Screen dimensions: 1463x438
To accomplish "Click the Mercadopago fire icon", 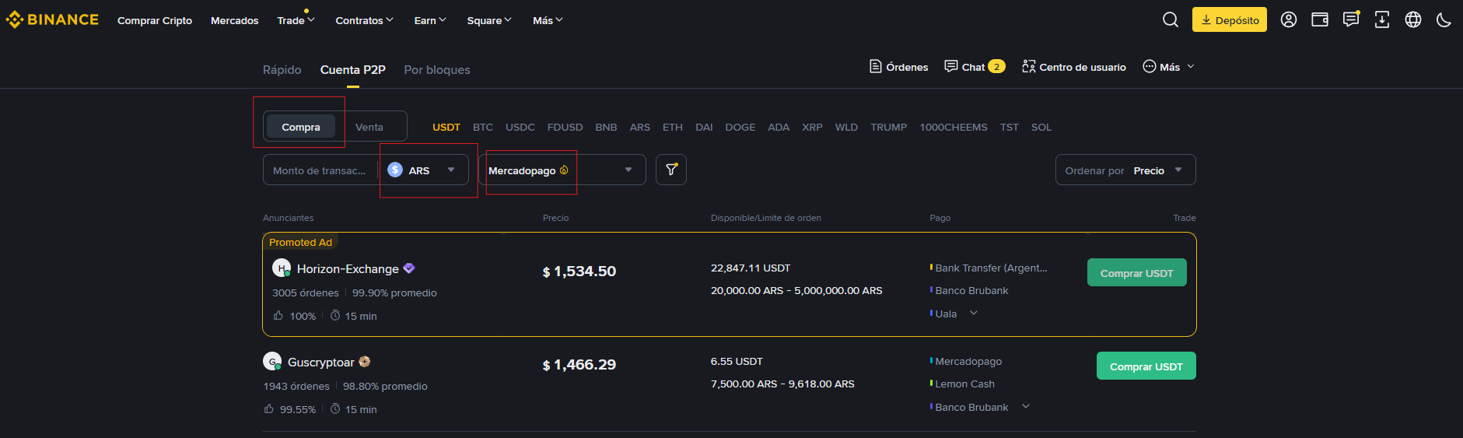I will (564, 170).
